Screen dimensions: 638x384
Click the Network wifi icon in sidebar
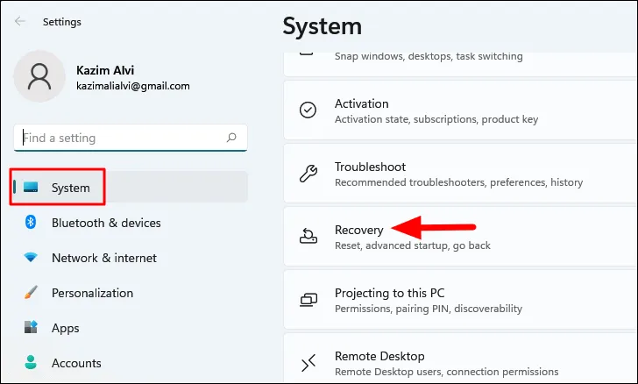click(31, 258)
